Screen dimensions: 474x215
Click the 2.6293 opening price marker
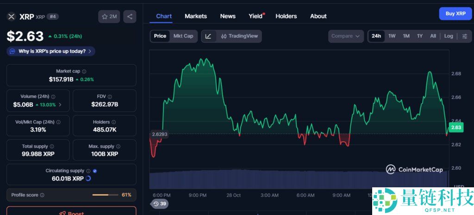160,134
